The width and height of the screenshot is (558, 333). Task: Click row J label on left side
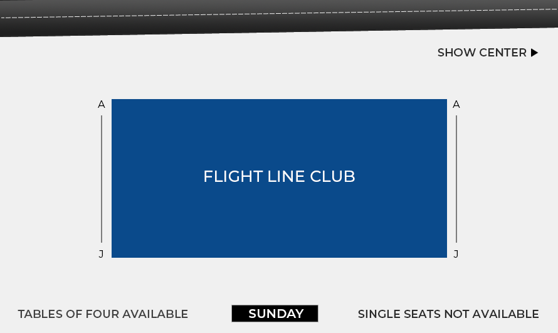tap(101, 254)
